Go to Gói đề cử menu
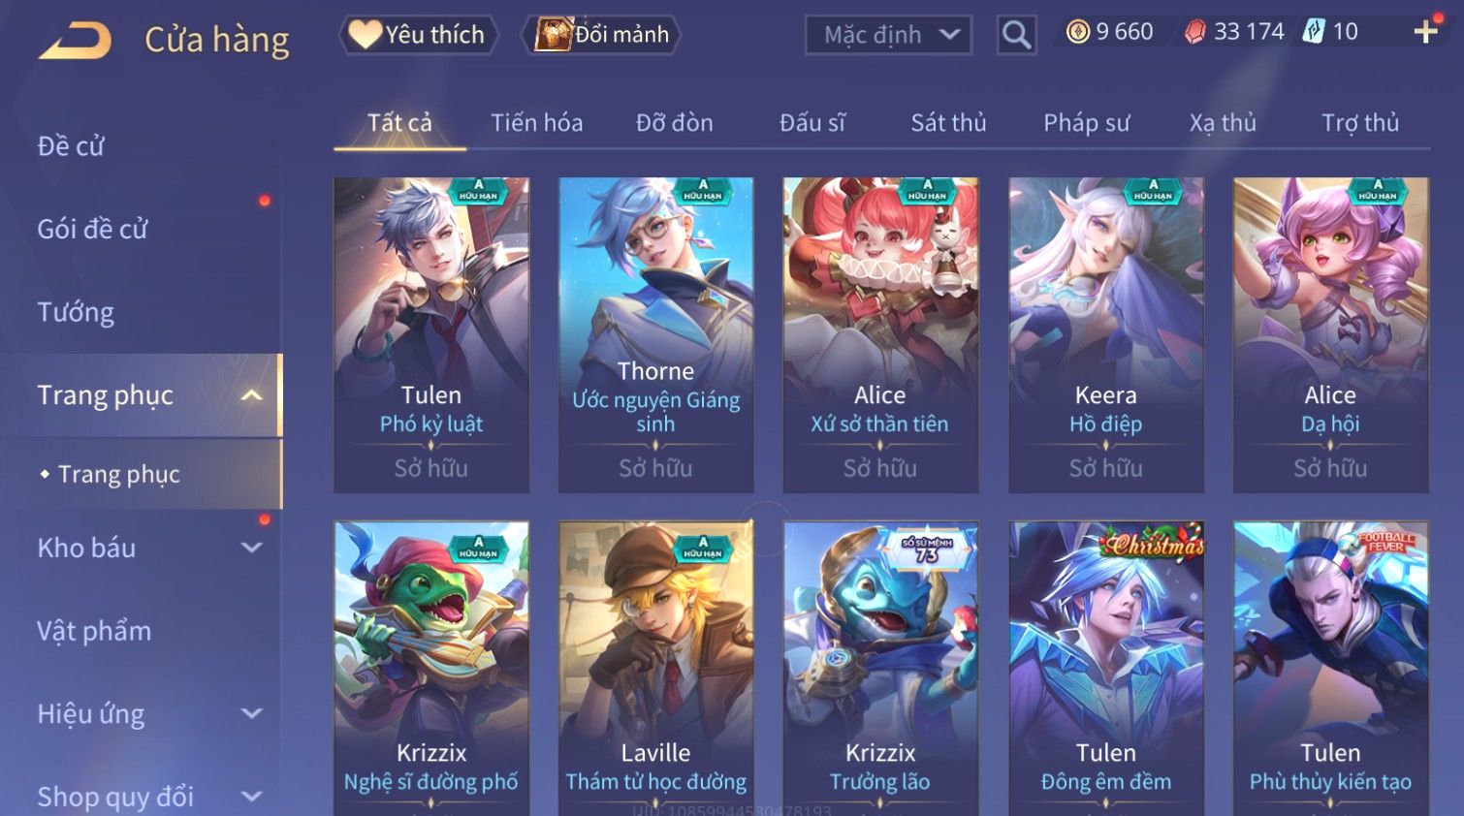Image resolution: width=1464 pixels, height=816 pixels. tap(92, 230)
